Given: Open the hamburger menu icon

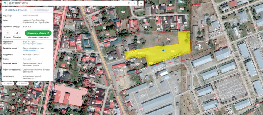Looking at the screenshot, I should click(4, 3).
